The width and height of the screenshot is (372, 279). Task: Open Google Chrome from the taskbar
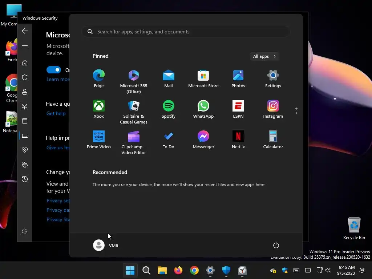194,270
